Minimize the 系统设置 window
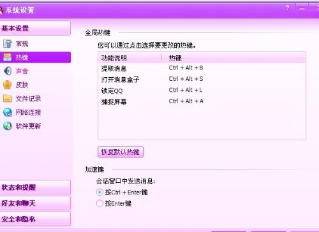 pyautogui.click(x=302, y=8)
